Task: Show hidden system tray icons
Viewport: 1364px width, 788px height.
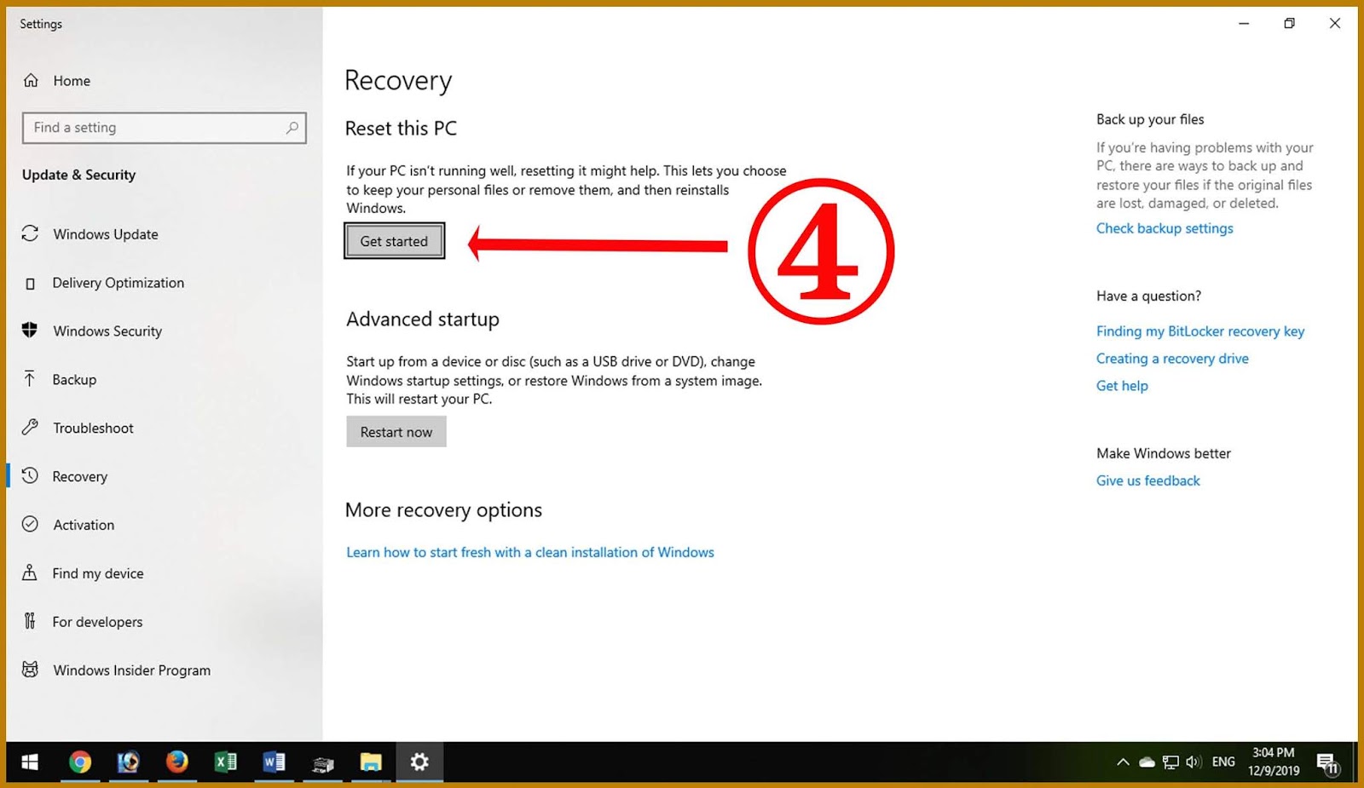Action: [1123, 762]
